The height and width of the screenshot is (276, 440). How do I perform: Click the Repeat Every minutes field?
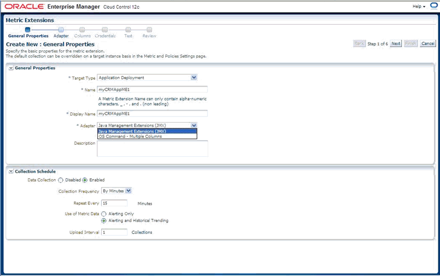pyautogui.click(x=114, y=203)
